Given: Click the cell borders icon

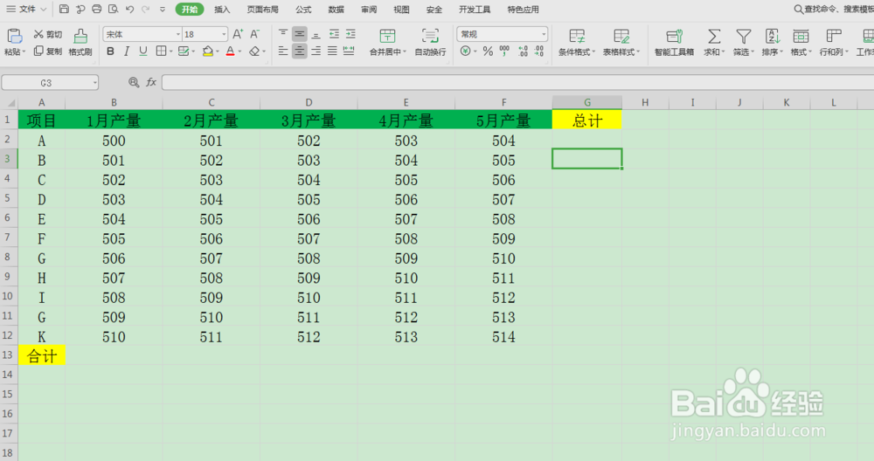Looking at the screenshot, I should pos(161,52).
